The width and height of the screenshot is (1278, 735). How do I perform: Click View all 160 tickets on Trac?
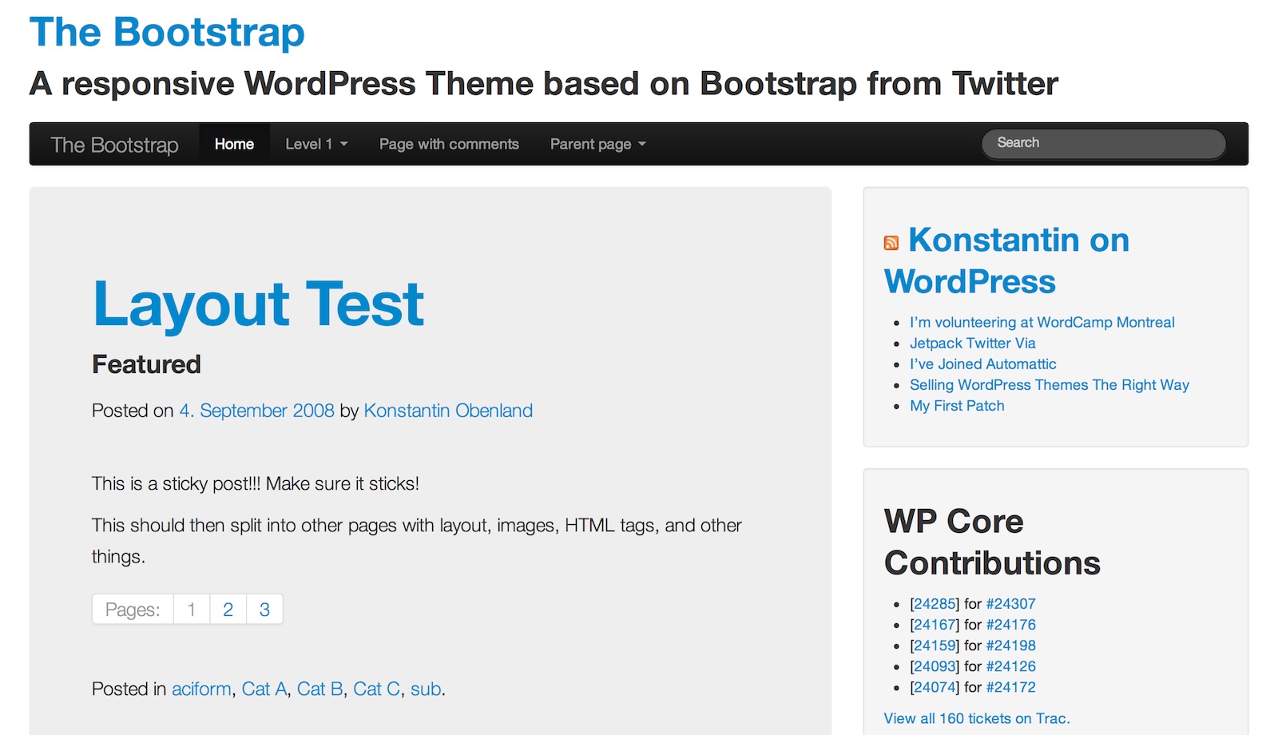[976, 719]
